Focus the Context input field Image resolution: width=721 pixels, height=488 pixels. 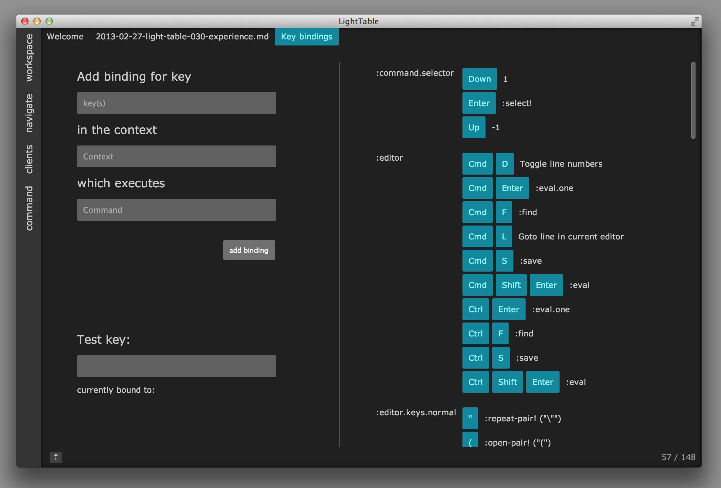[x=177, y=156]
